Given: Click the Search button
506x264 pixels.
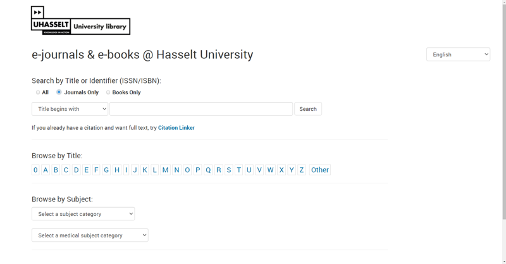Looking at the screenshot, I should click(308, 109).
